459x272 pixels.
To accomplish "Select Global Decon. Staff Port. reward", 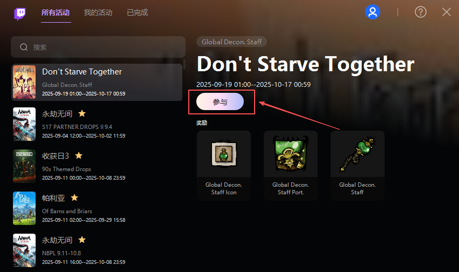I will pos(290,166).
